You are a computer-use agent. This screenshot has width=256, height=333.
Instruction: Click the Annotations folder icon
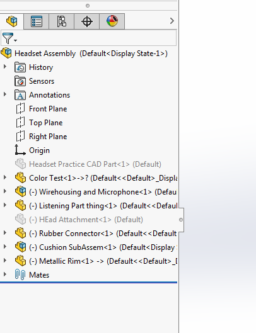pos(20,95)
